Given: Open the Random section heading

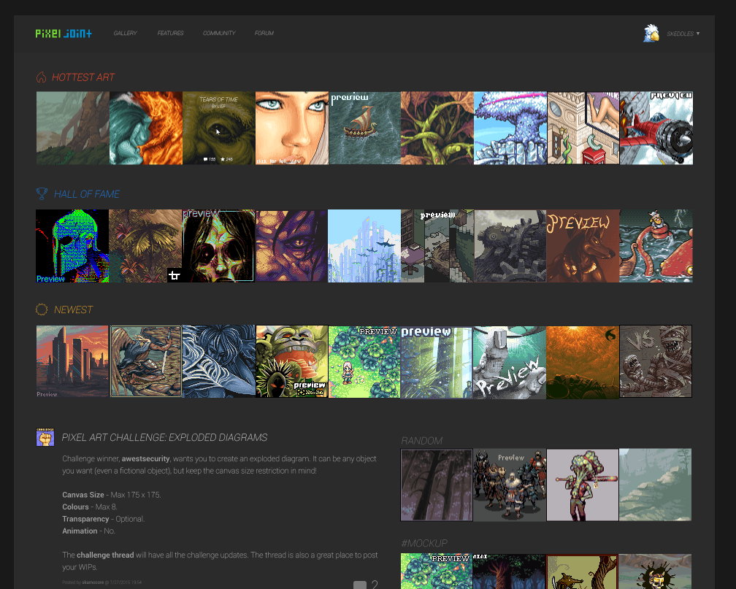Looking at the screenshot, I should (x=421, y=441).
